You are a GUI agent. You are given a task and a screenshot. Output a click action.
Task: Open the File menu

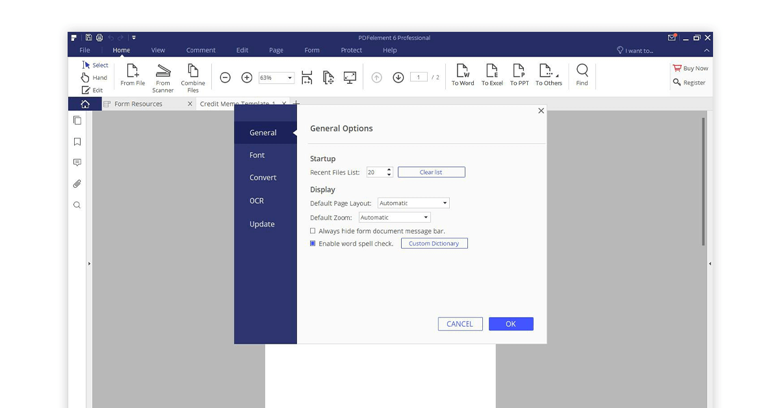pos(84,50)
